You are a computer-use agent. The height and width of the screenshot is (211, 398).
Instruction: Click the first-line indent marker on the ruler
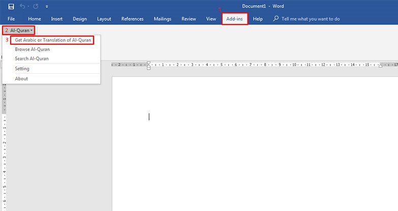point(149,63)
